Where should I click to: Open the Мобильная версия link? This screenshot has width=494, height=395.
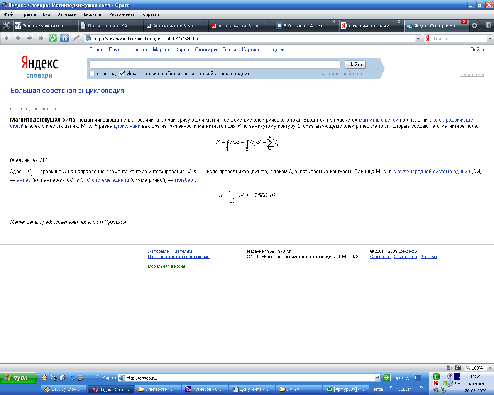click(x=166, y=266)
